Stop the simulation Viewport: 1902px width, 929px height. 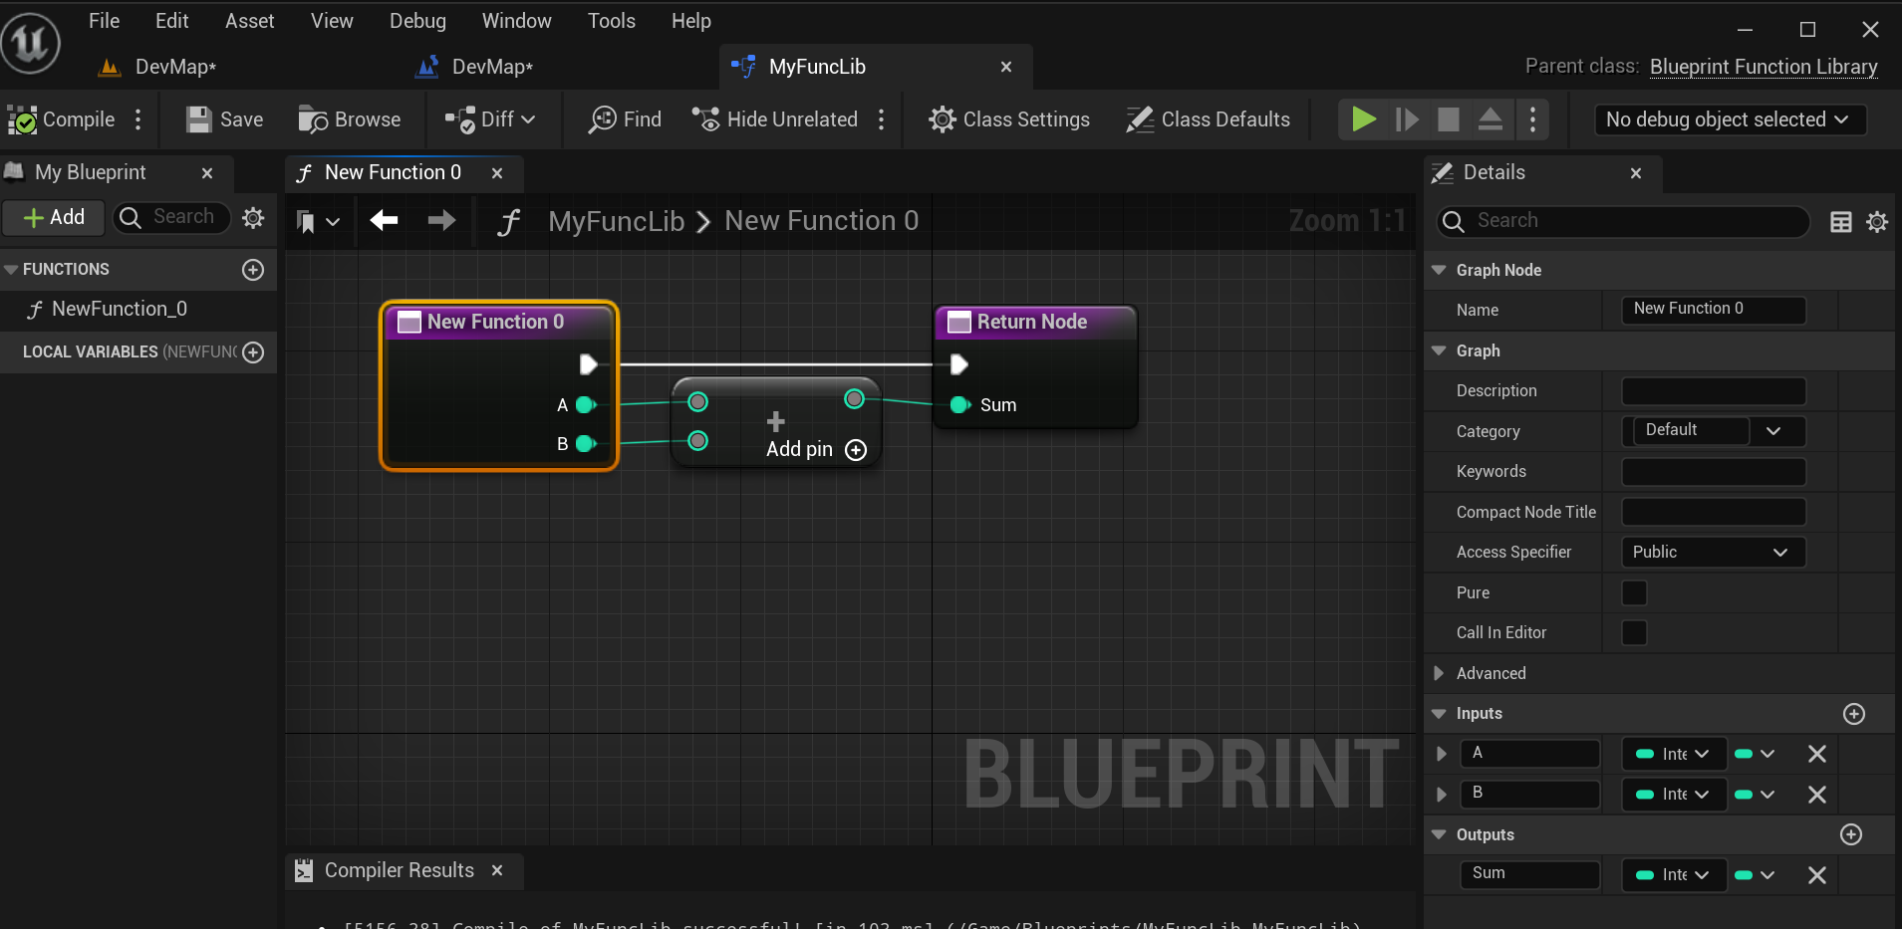(1448, 119)
